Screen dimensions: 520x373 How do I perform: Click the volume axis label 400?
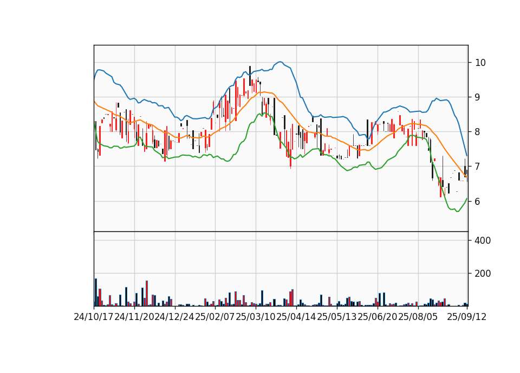click(x=483, y=241)
